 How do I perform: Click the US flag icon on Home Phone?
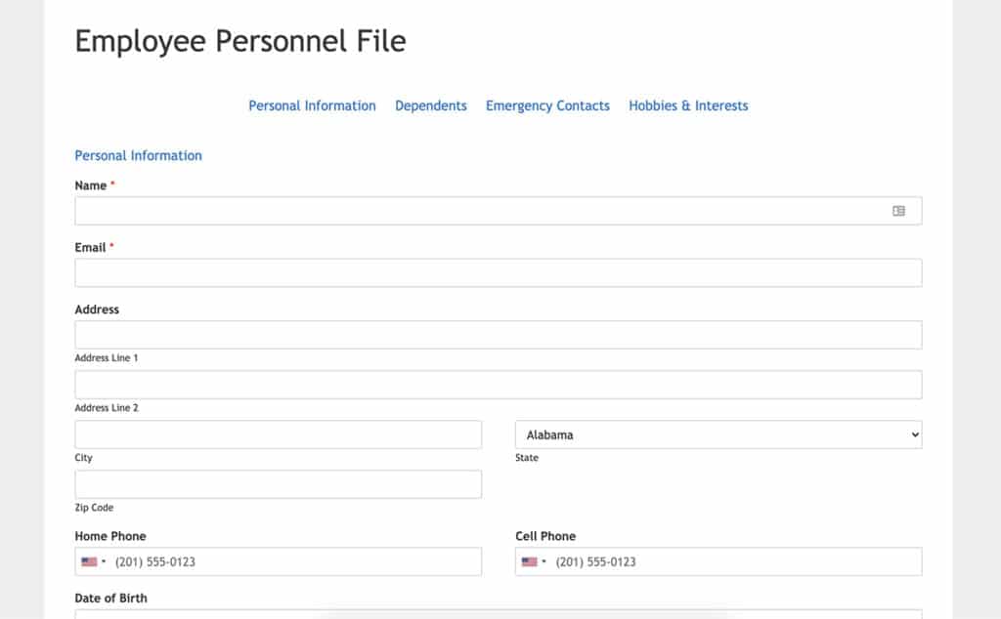tap(91, 561)
